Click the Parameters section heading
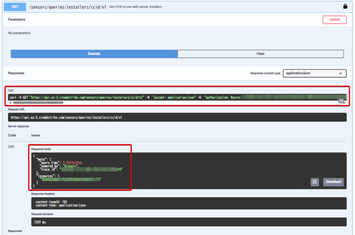The height and width of the screenshot is (235, 355). click(16, 20)
